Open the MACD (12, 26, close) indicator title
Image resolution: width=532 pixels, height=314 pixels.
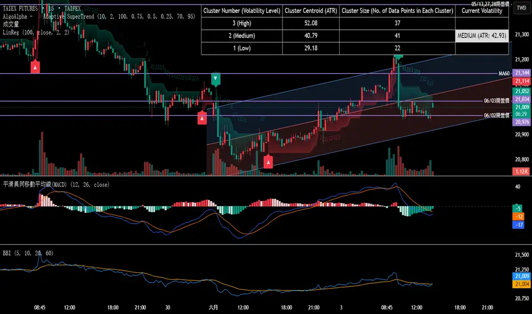(x=57, y=184)
